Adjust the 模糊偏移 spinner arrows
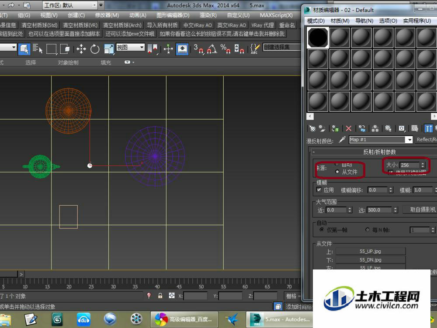Viewport: 437px width, 328px height. [390, 190]
